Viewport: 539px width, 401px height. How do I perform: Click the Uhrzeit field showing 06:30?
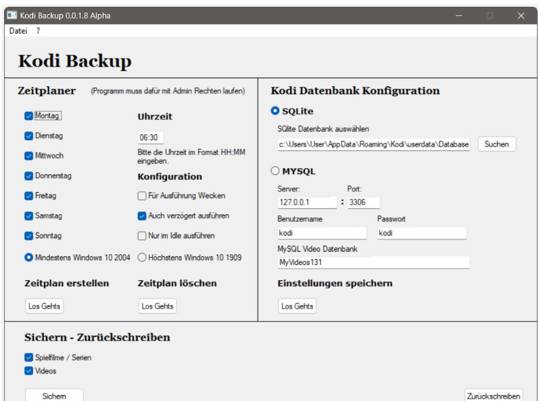pyautogui.click(x=151, y=137)
